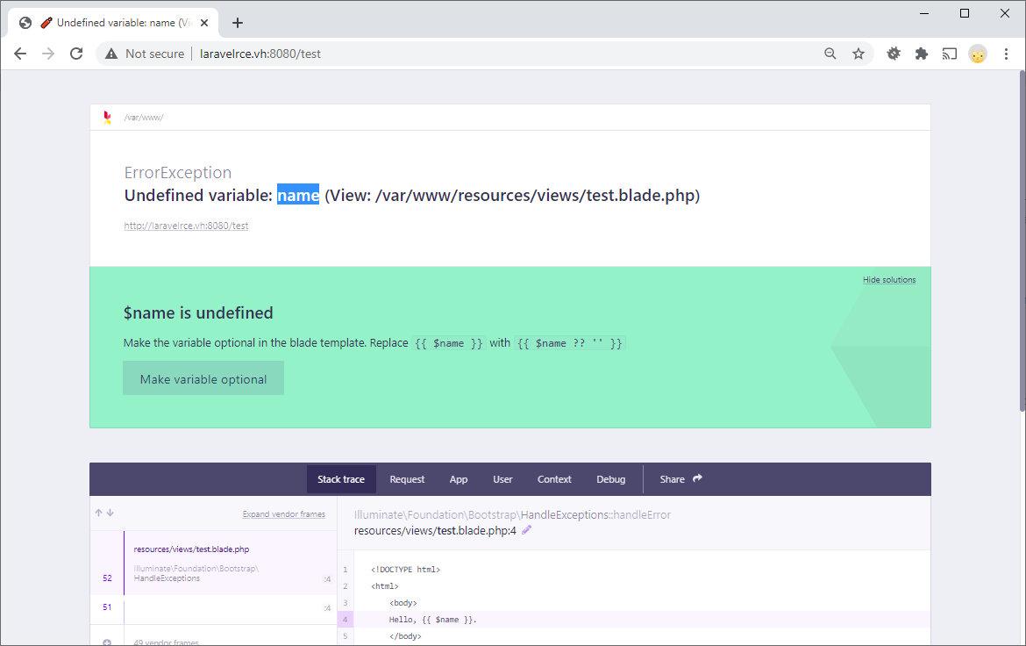
Task: Click the pencil edit icon beside test.blade.php:4
Action: click(527, 530)
